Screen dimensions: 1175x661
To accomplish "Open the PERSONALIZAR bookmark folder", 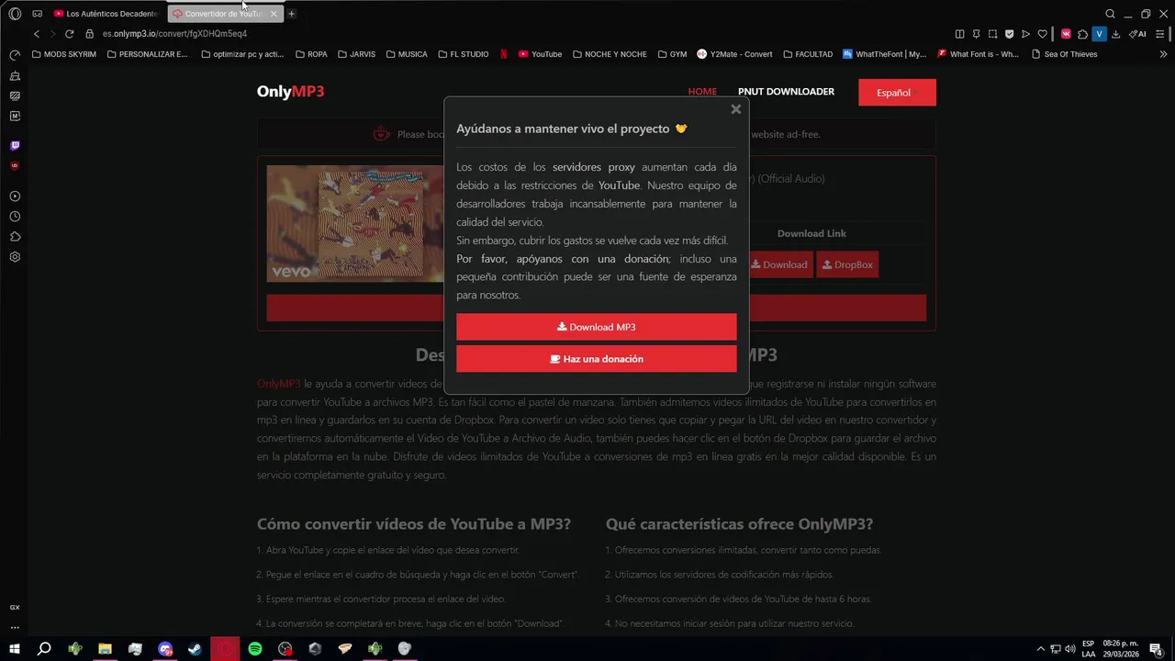I will coord(147,54).
